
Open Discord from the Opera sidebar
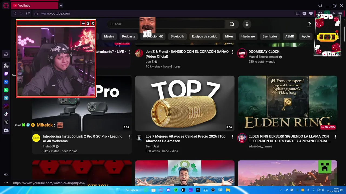pyautogui.click(x=6, y=130)
